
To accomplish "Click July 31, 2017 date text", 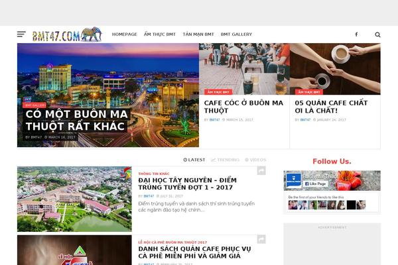I will [171, 196].
